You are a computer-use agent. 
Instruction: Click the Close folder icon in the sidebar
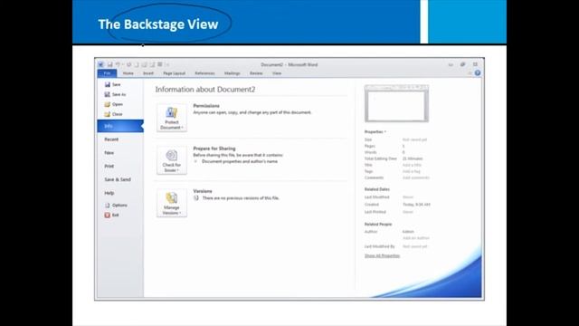pos(108,114)
